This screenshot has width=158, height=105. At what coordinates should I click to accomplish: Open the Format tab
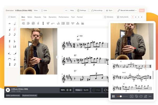tap(80, 17)
